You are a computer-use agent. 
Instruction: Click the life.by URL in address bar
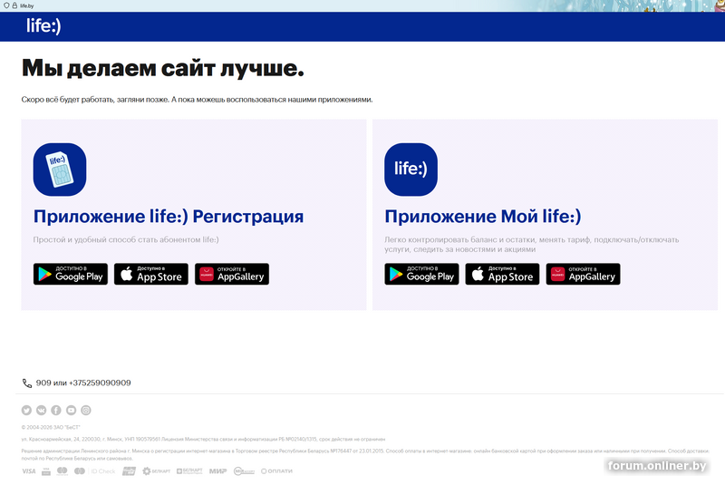pos(27,5)
